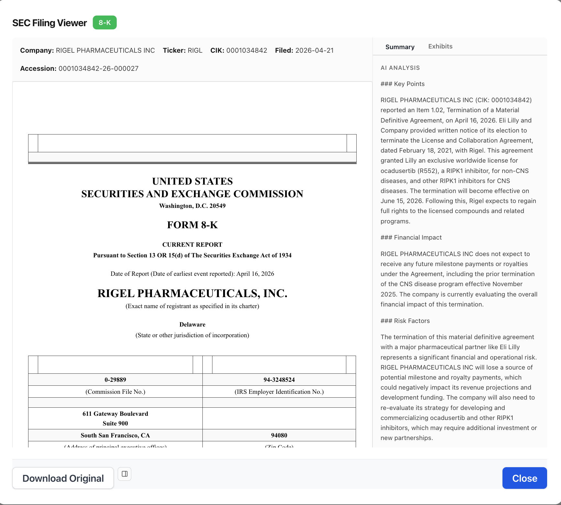Click the Financial Impact section heading

(411, 237)
